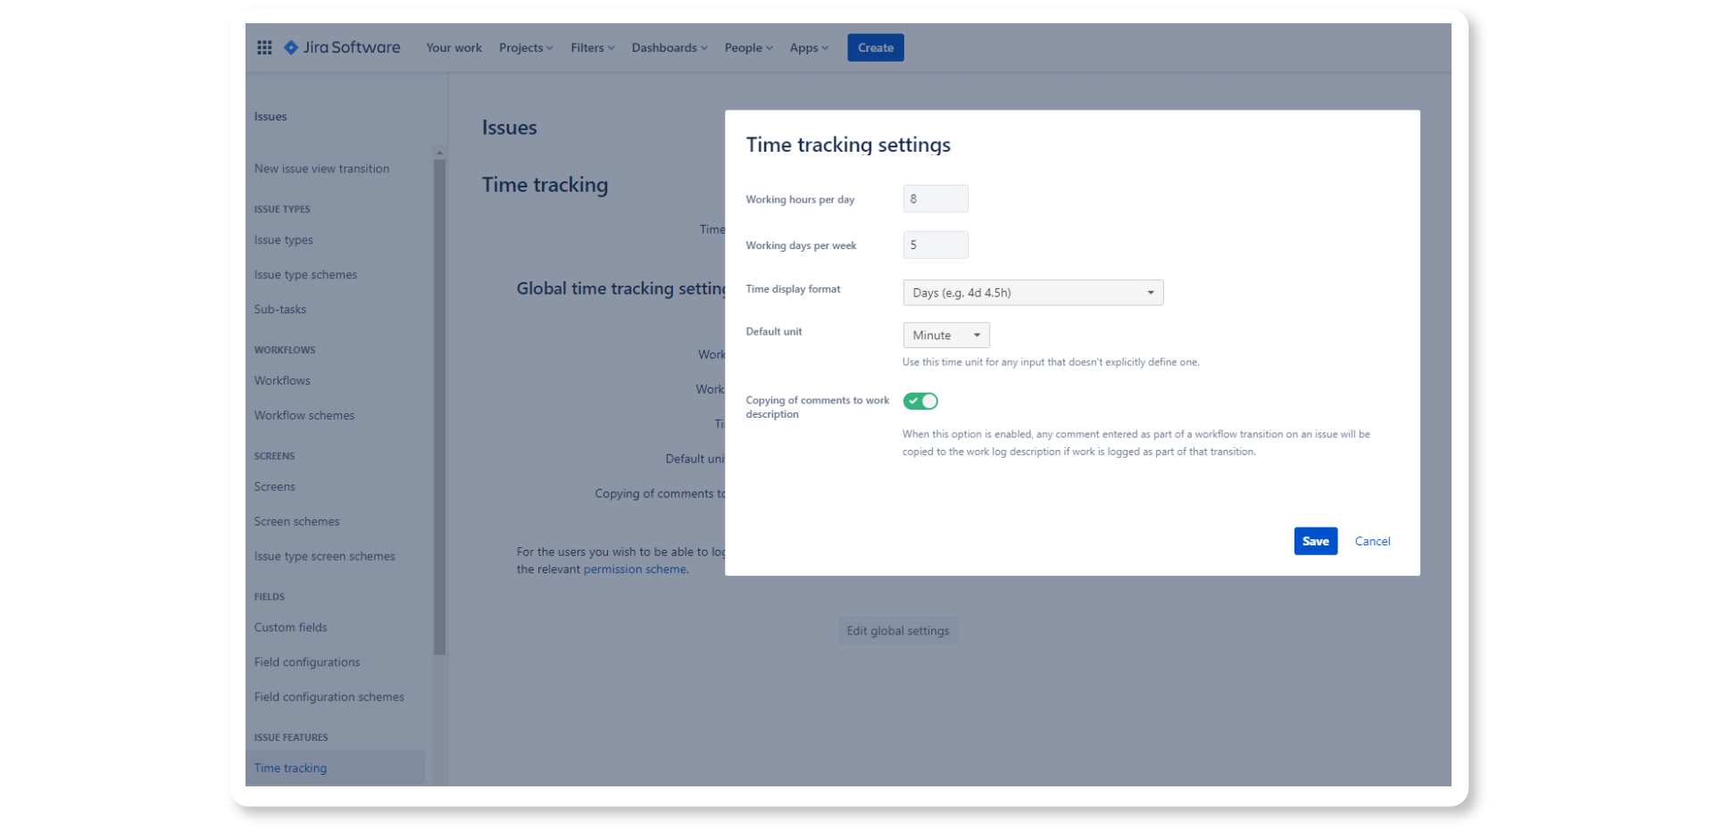This screenshot has width=1714, height=831.
Task: Open Field configuration schemes in sidebar
Action: tap(329, 697)
